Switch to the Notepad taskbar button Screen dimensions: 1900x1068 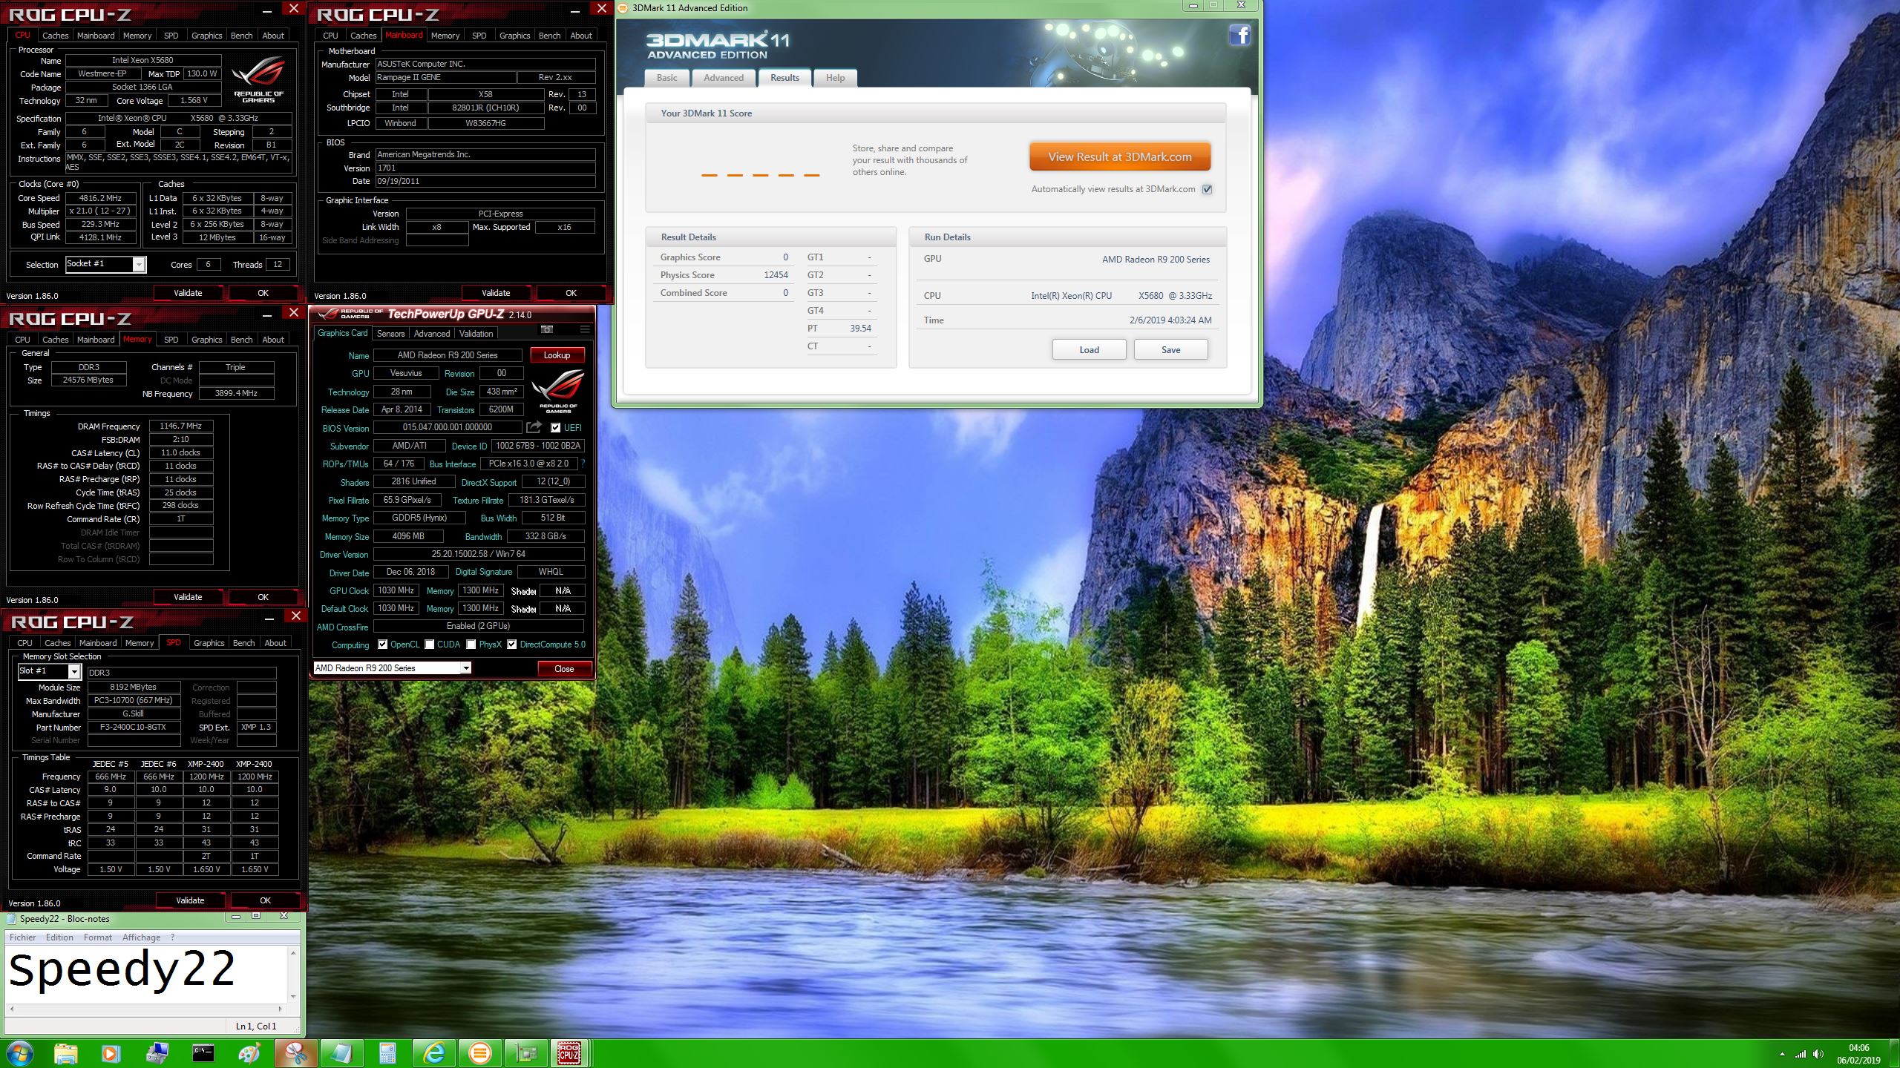click(x=341, y=1053)
